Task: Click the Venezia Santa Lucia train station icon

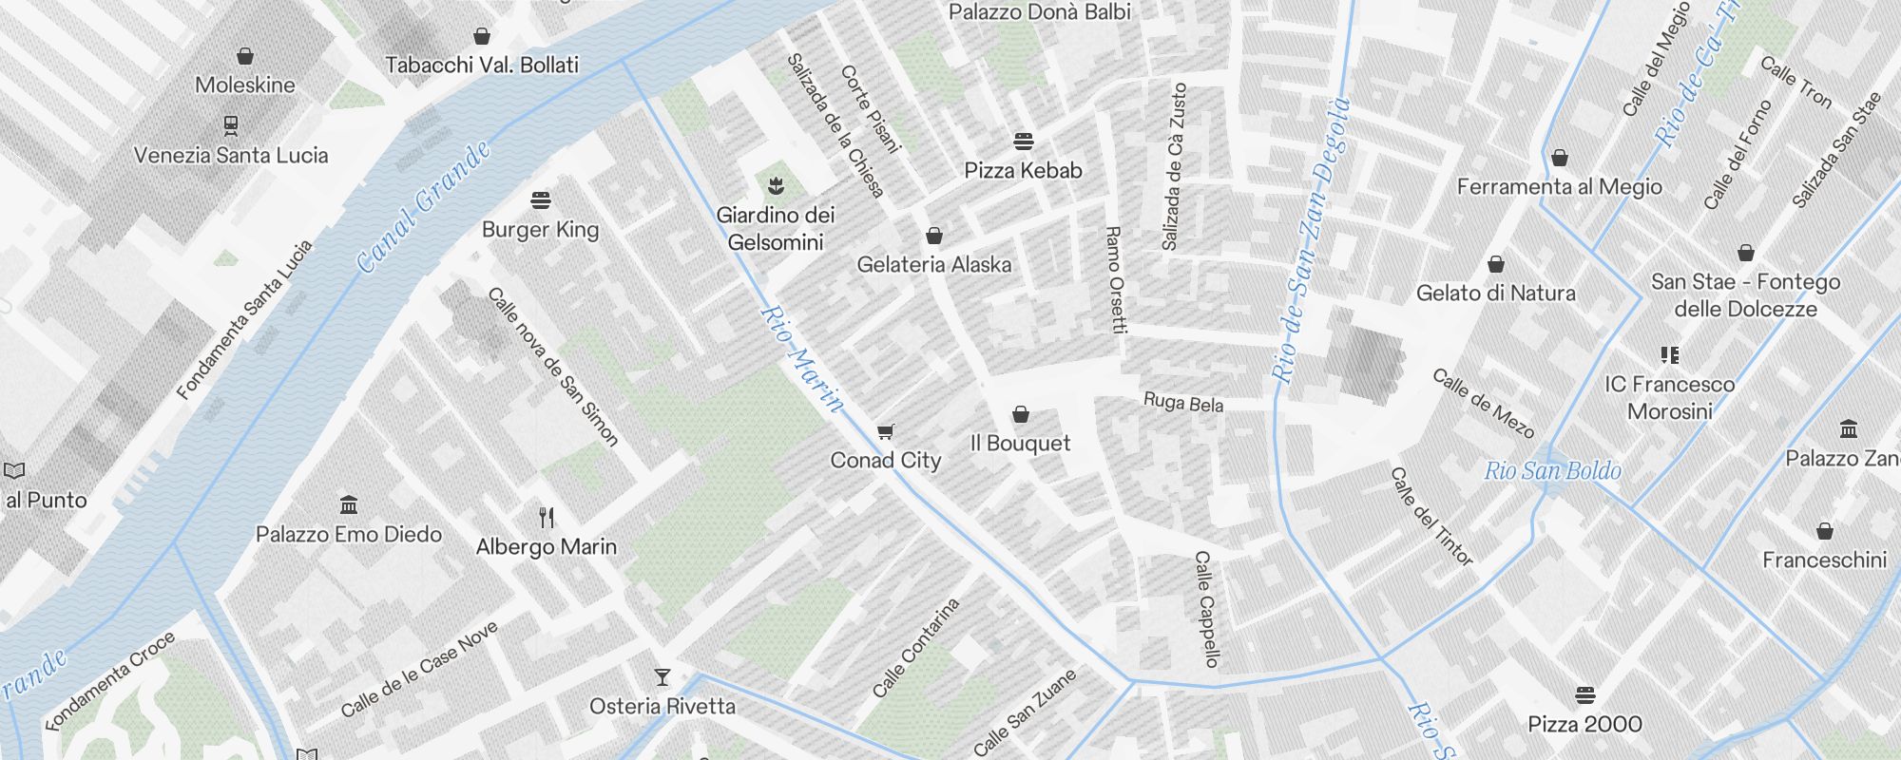Action: [x=230, y=124]
